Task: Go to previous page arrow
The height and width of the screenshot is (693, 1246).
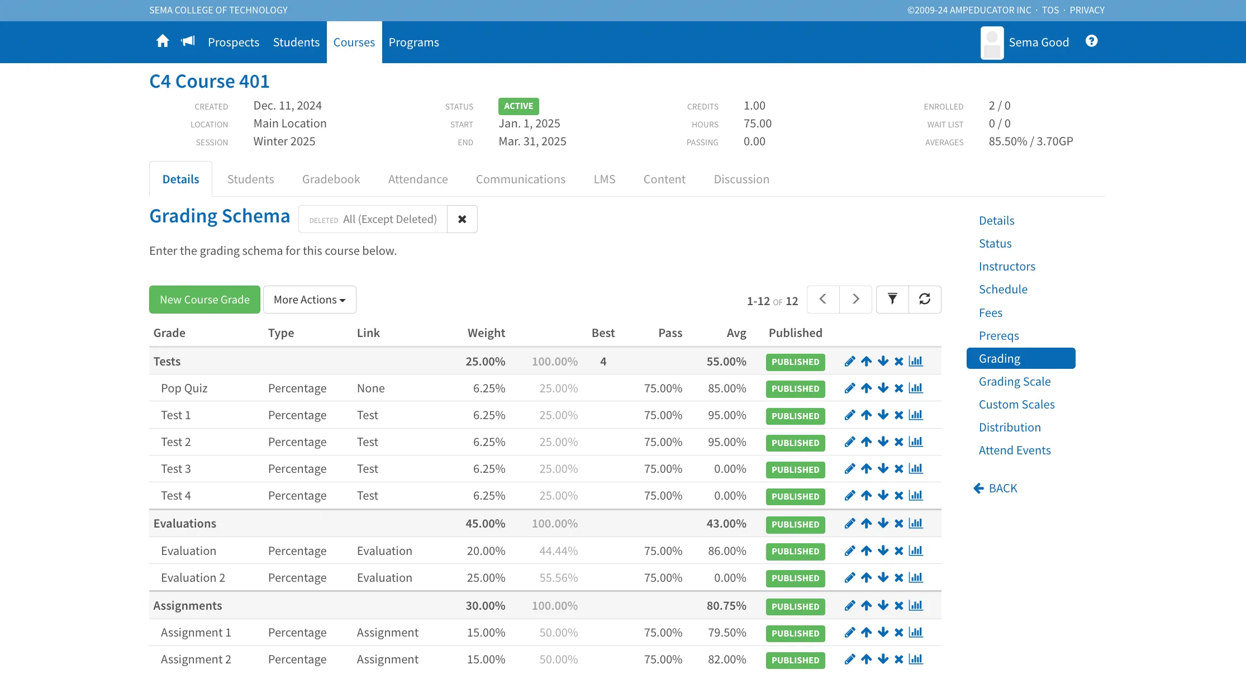Action: 823,299
